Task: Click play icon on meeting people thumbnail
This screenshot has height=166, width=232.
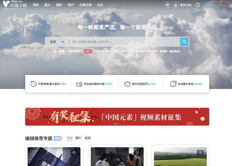Action: [x=137, y=152]
